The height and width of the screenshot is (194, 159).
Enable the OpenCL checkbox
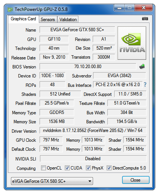pos(43,168)
